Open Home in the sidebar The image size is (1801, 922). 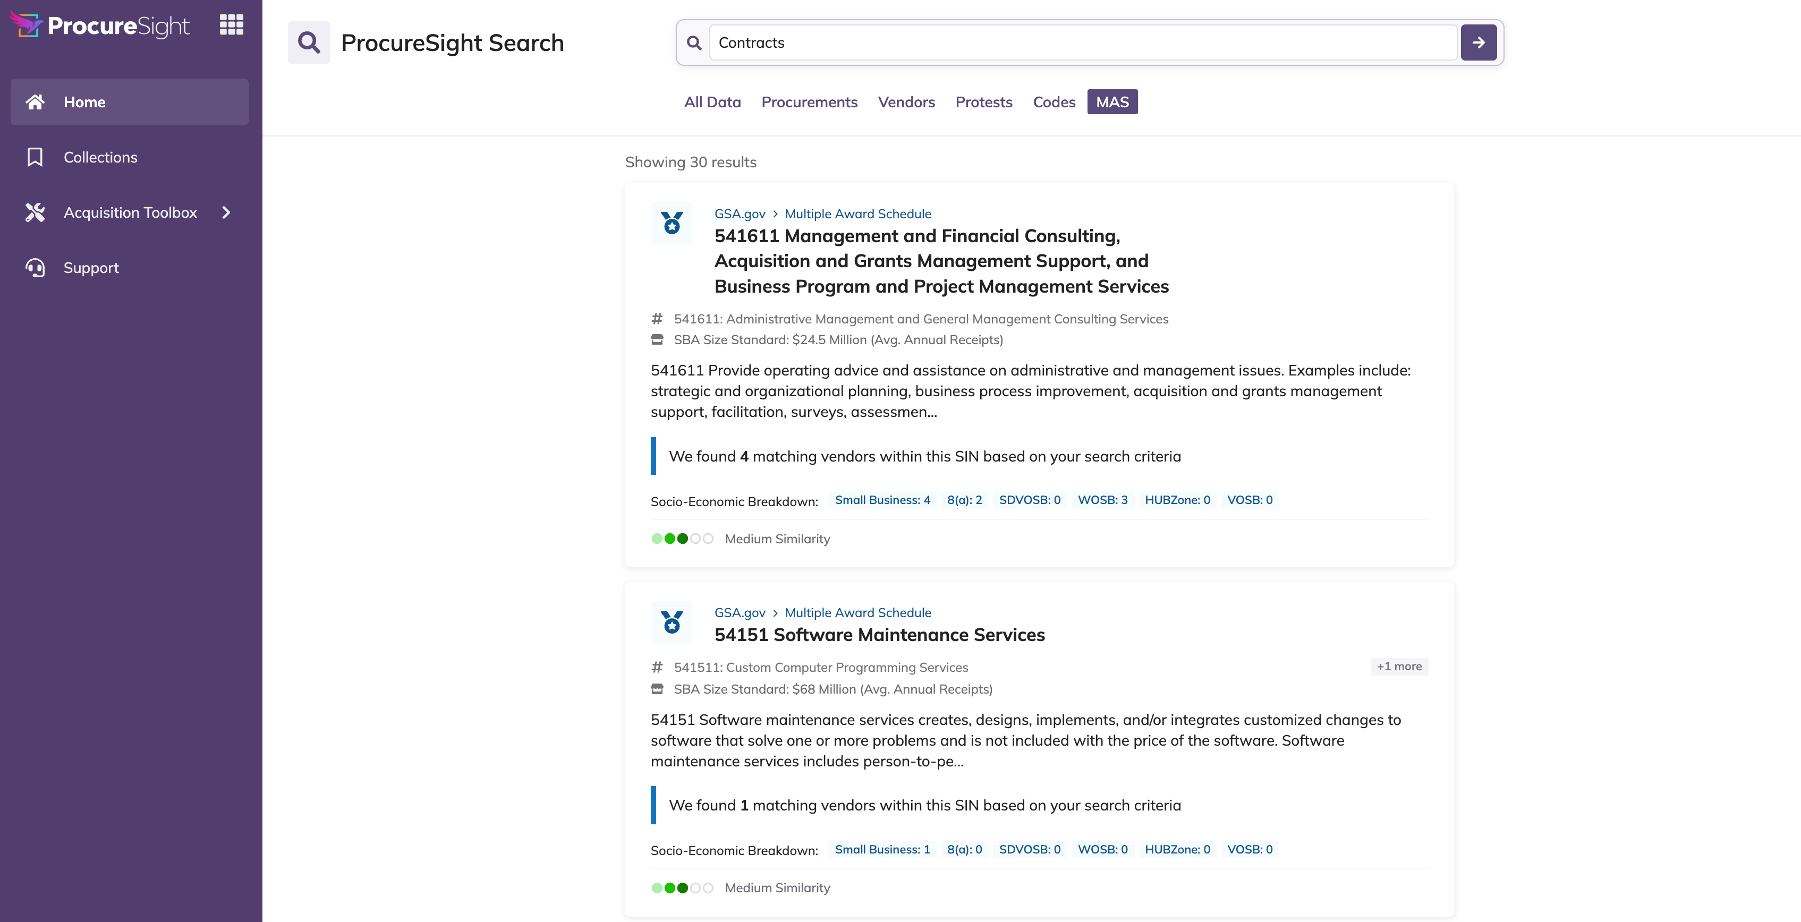pyautogui.click(x=129, y=102)
